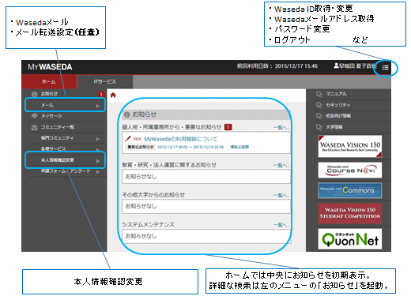The width and height of the screenshot is (411, 296).
Task: Click 一覧へ link for 重要なお知らせ
Action: click(x=281, y=128)
